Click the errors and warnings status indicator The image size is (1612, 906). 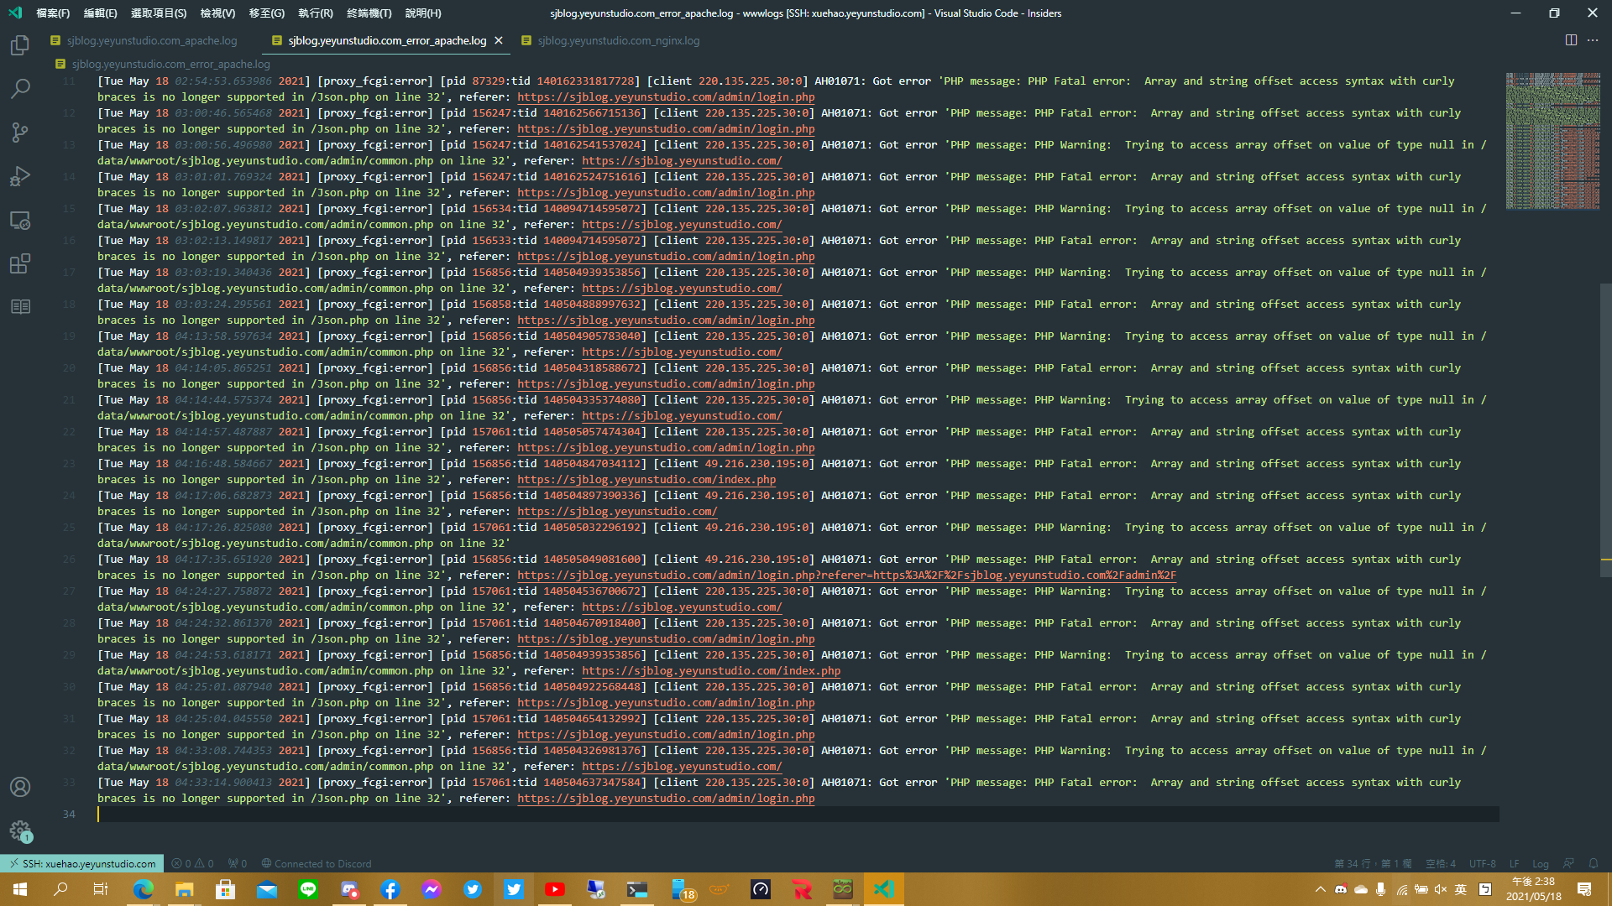pos(192,863)
